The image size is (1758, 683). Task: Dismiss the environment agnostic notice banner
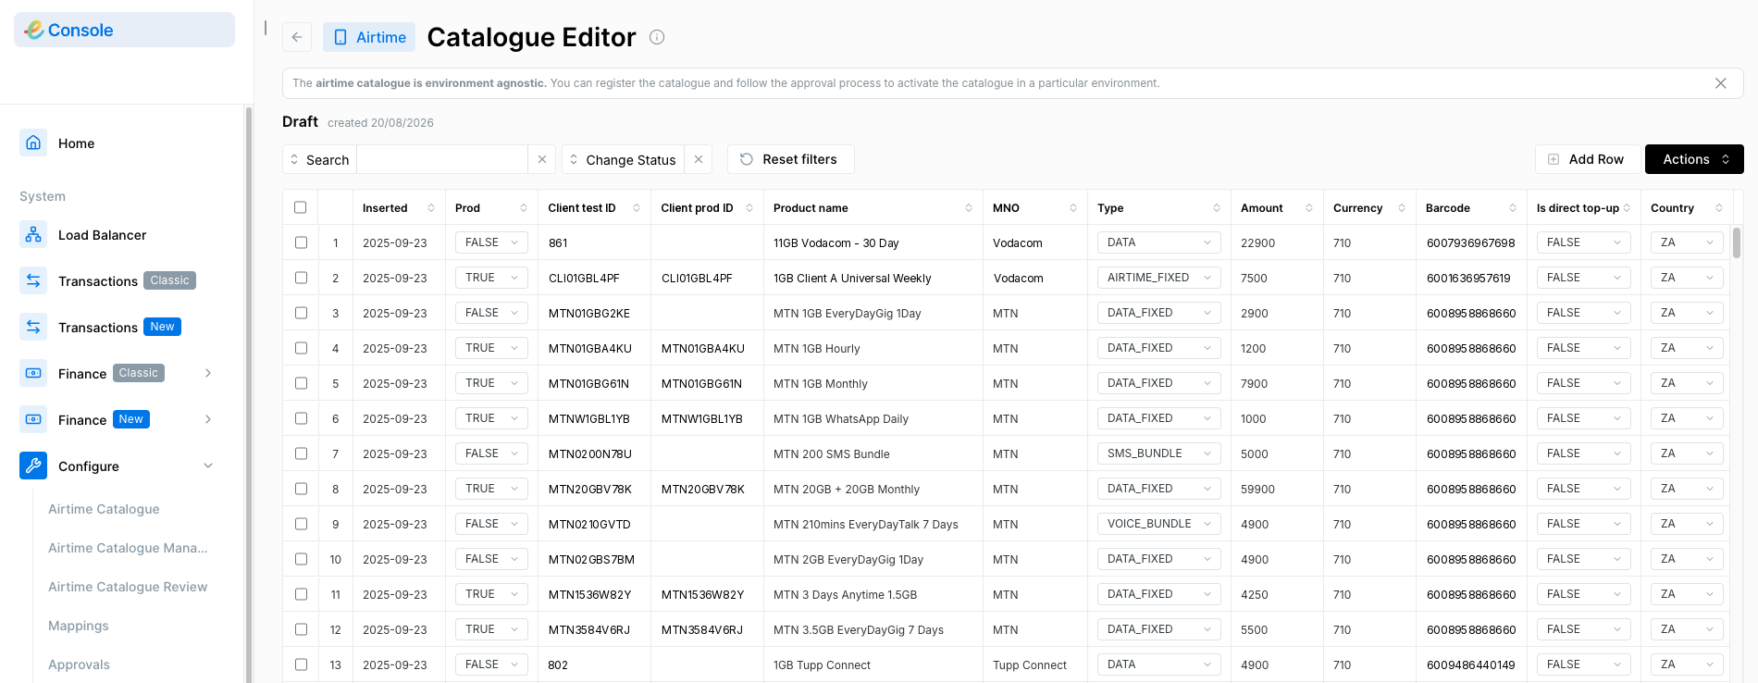pyautogui.click(x=1721, y=83)
